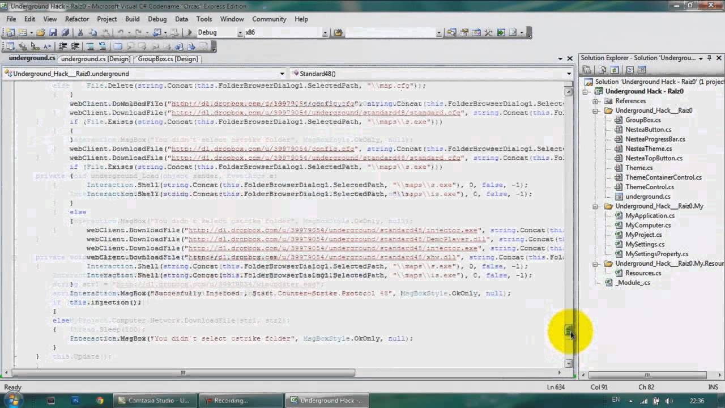The height and width of the screenshot is (408, 725).
Task: Open the x86 platform dropdown
Action: (x=325, y=33)
